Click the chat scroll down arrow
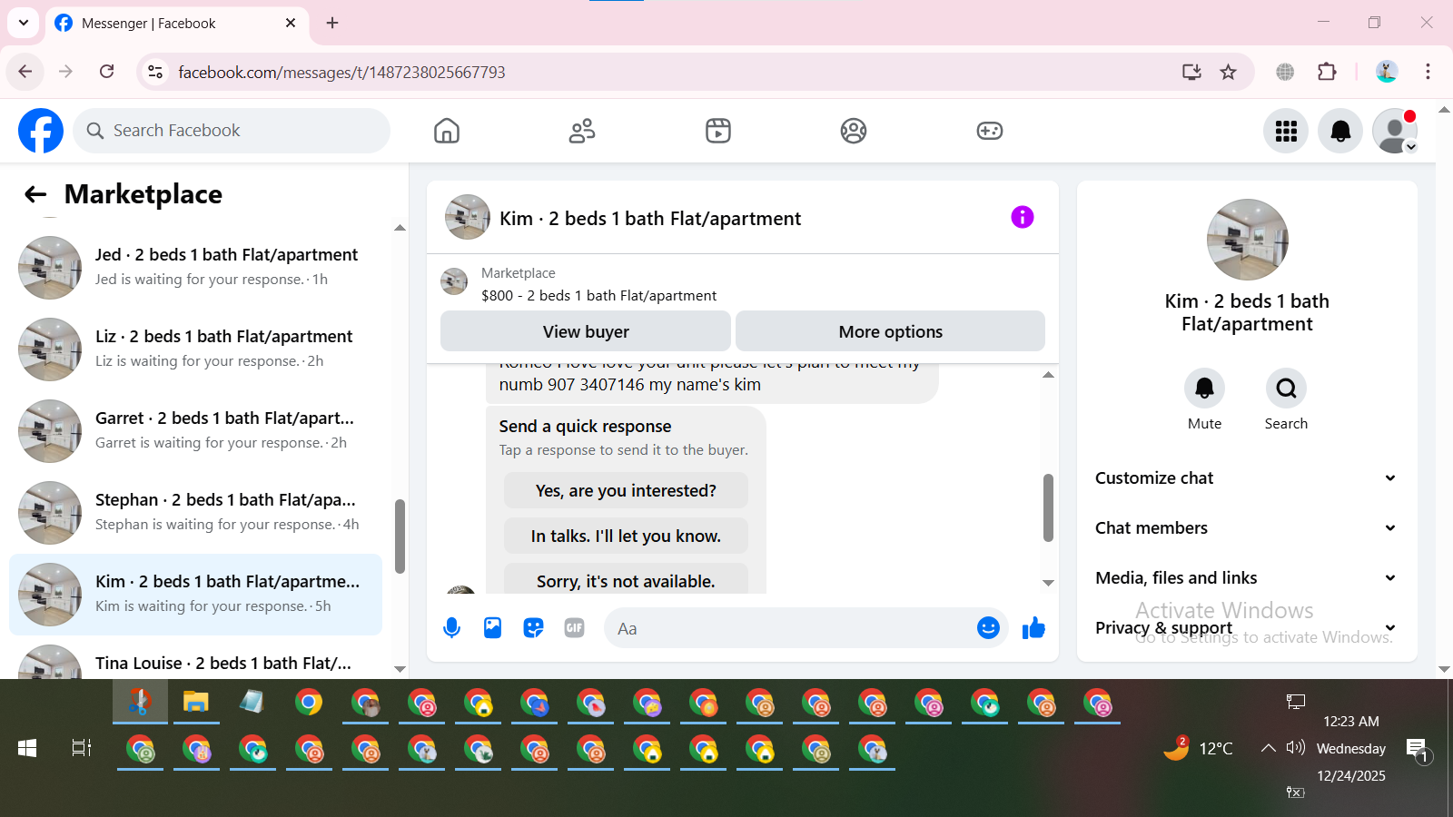The height and width of the screenshot is (817, 1453). coord(1048,584)
